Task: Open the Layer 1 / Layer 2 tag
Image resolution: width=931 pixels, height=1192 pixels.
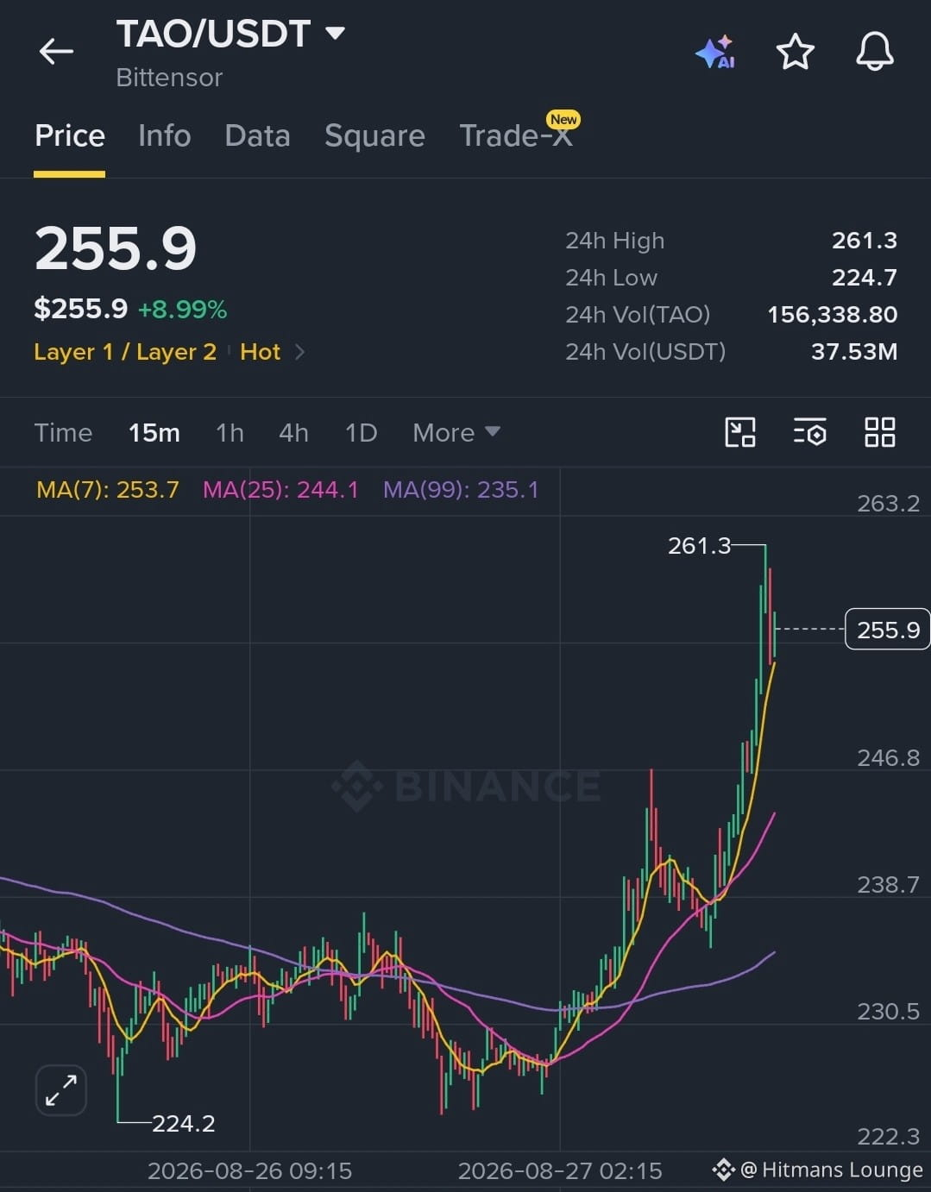Action: coord(125,352)
